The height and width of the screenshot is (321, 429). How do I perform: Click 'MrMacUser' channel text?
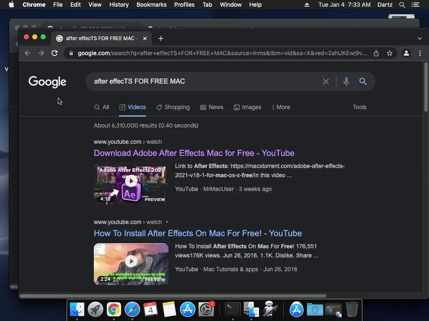[x=219, y=189]
